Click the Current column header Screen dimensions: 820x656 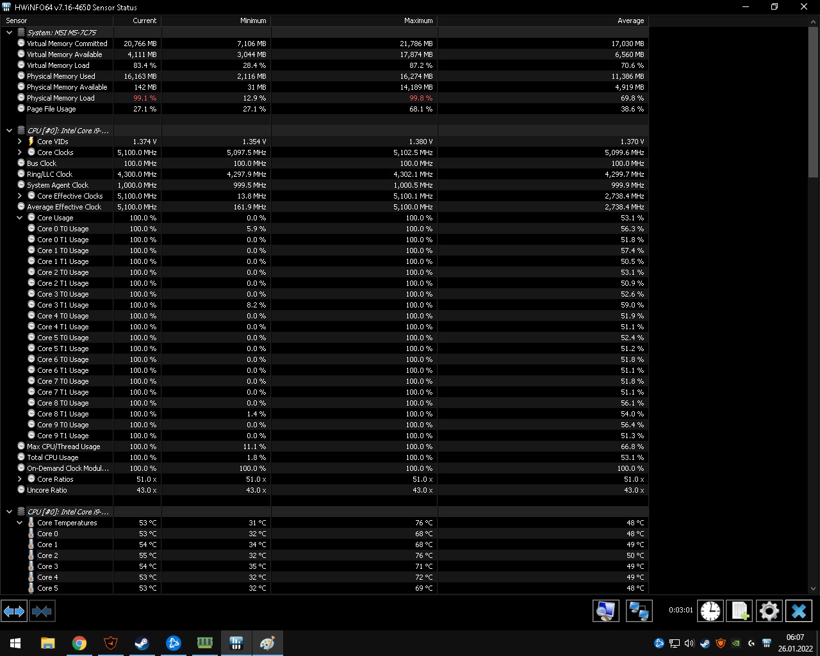137,20
